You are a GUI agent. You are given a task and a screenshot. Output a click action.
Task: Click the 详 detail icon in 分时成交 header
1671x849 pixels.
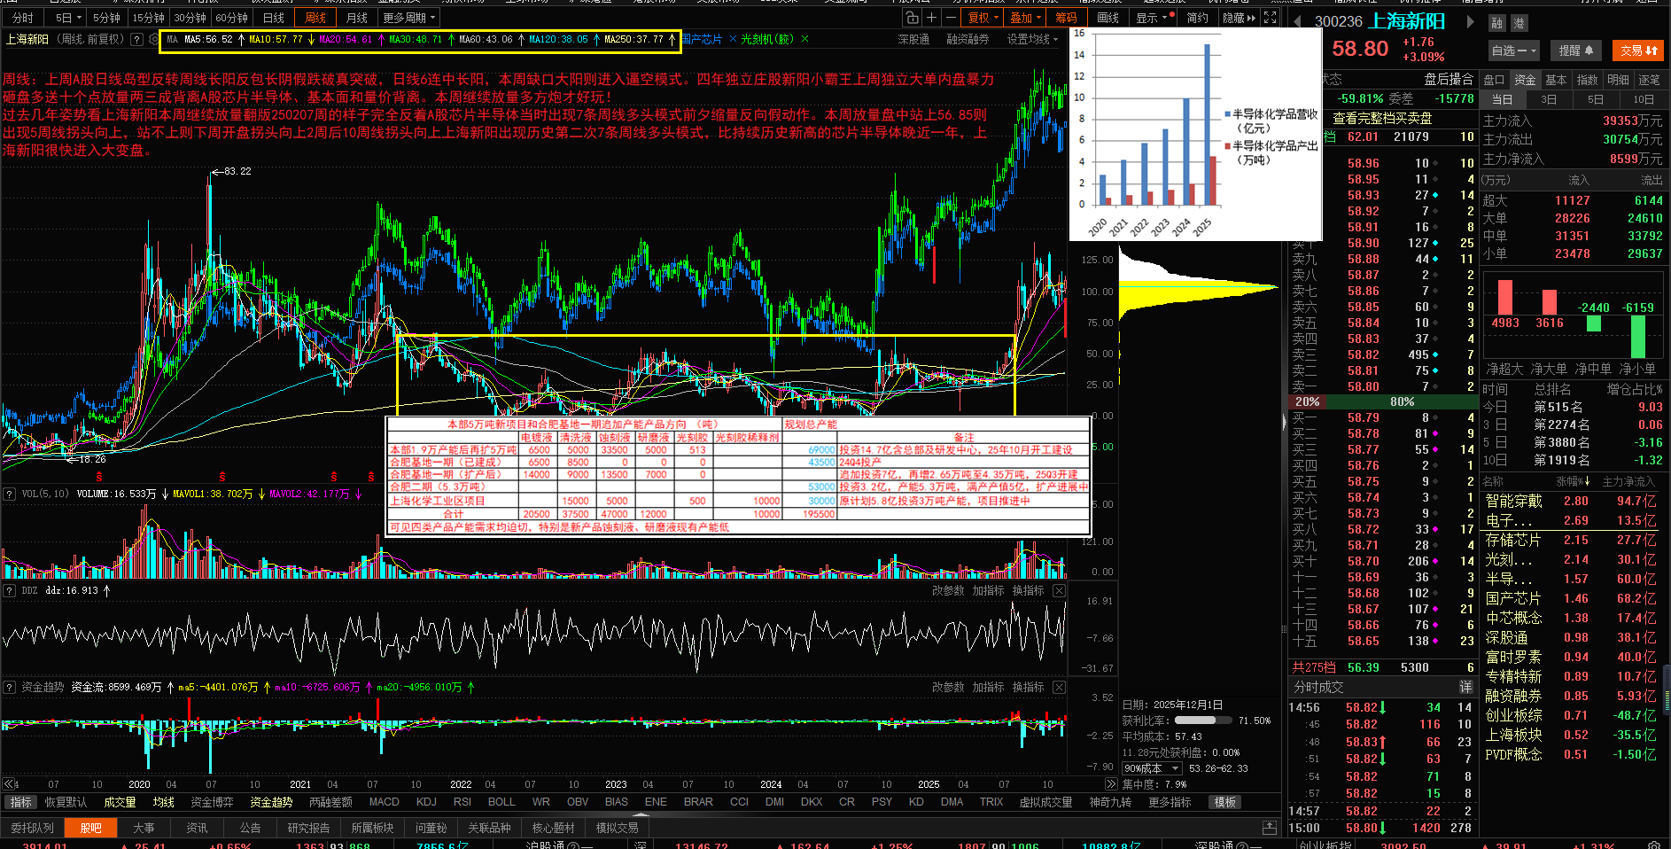pos(1465,687)
